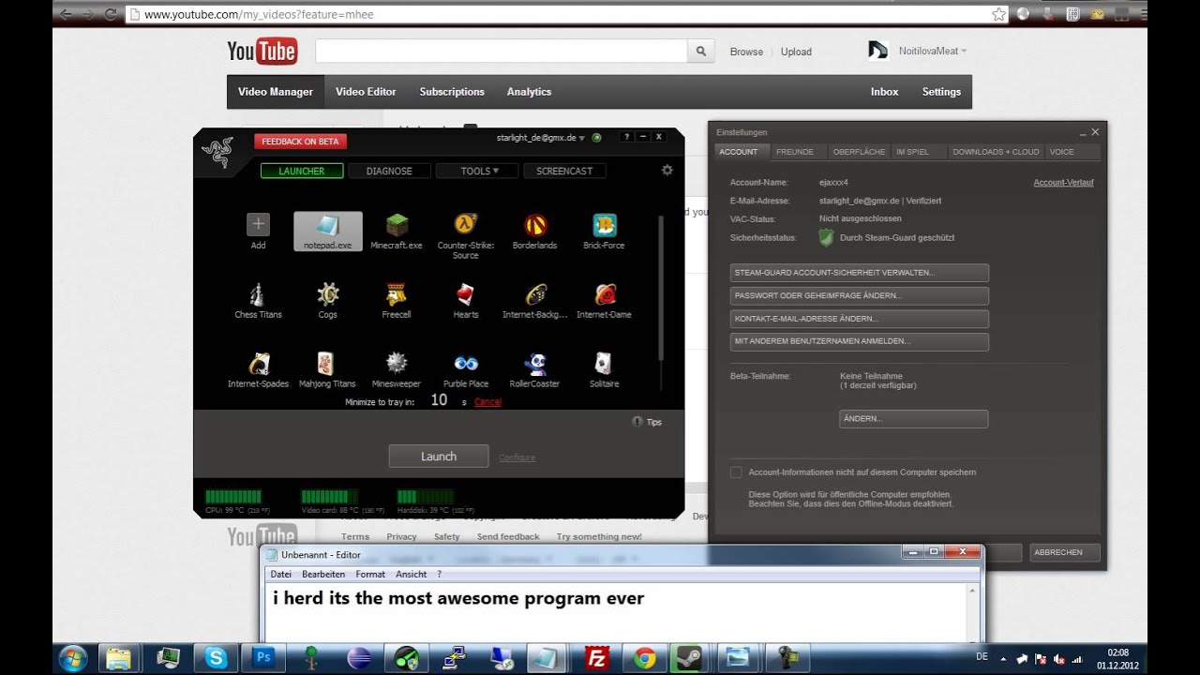
Task: Select the Purble Place icon
Action: [466, 369]
